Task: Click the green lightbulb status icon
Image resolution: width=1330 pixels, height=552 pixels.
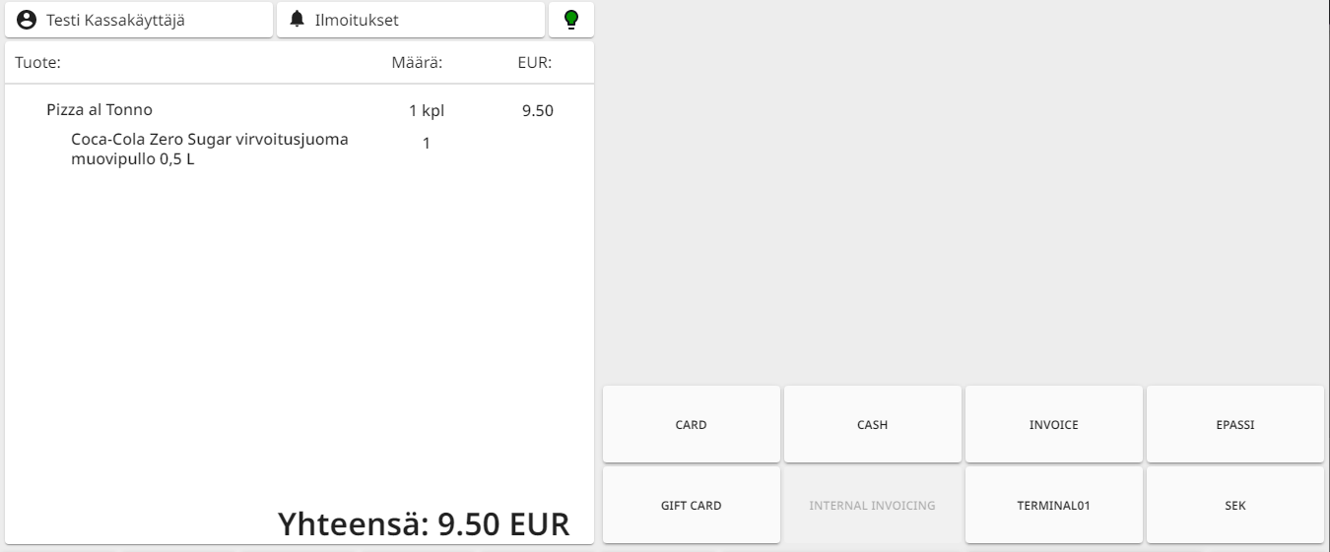Action: pos(571,20)
